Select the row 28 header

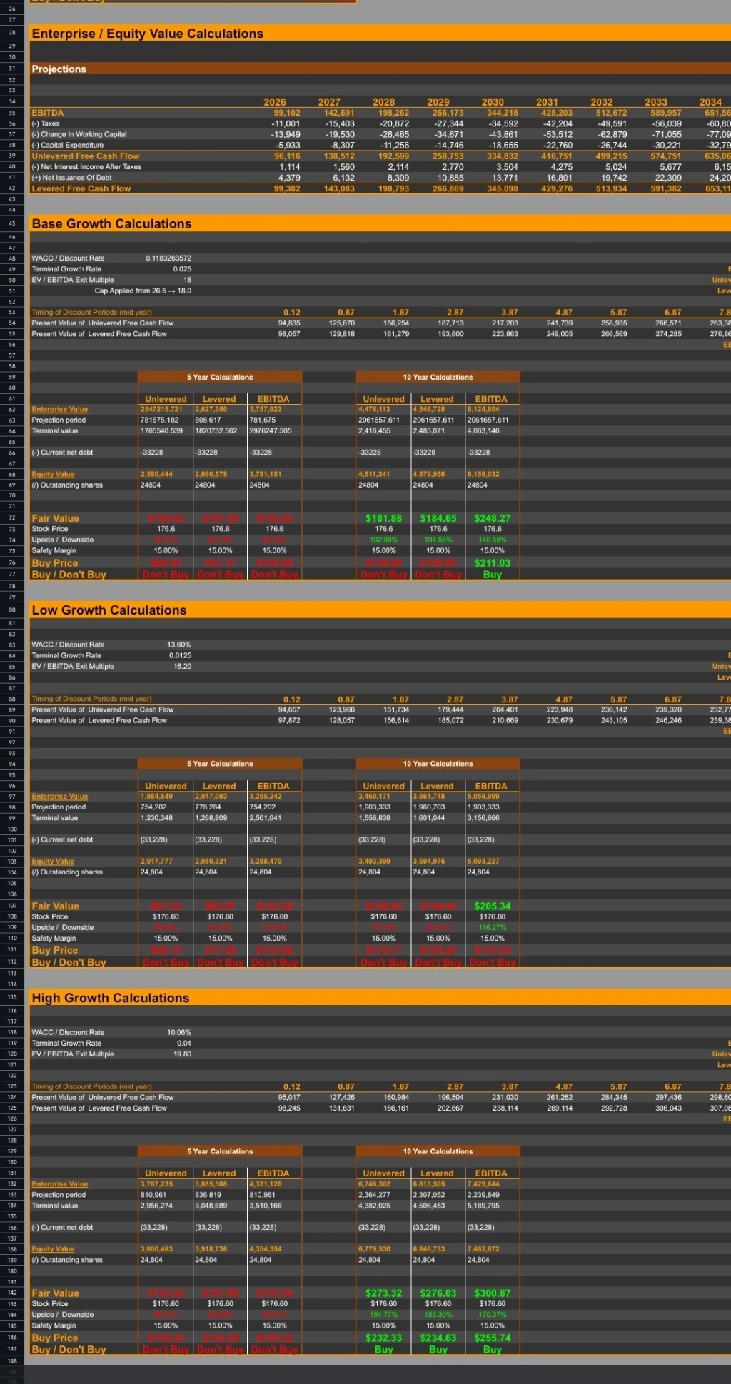coord(12,33)
